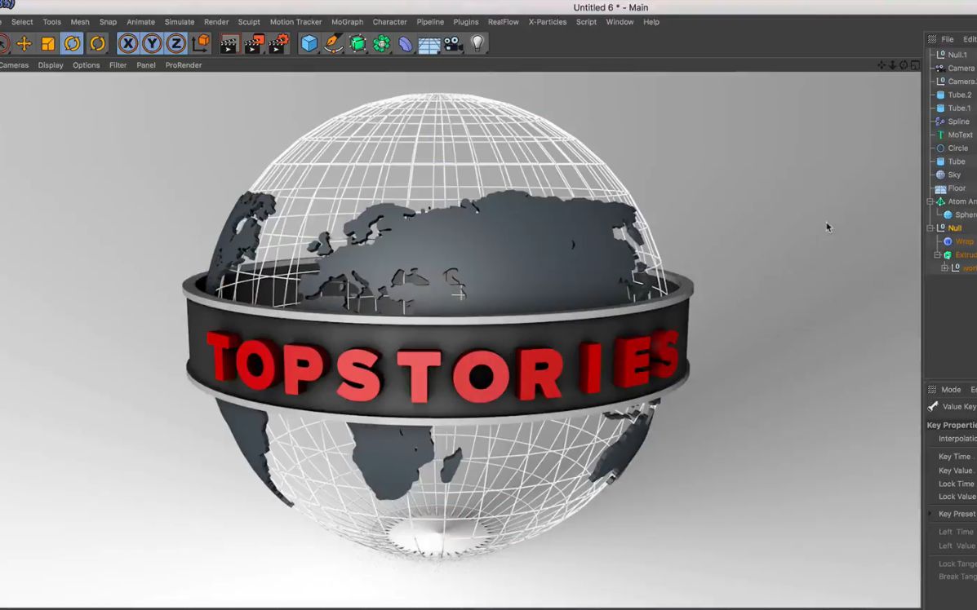Open the Cube primitive tool
Image resolution: width=977 pixels, height=610 pixels.
[309, 43]
